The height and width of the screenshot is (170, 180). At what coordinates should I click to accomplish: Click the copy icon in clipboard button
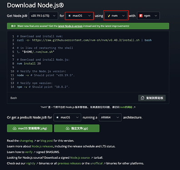tap(142, 98)
